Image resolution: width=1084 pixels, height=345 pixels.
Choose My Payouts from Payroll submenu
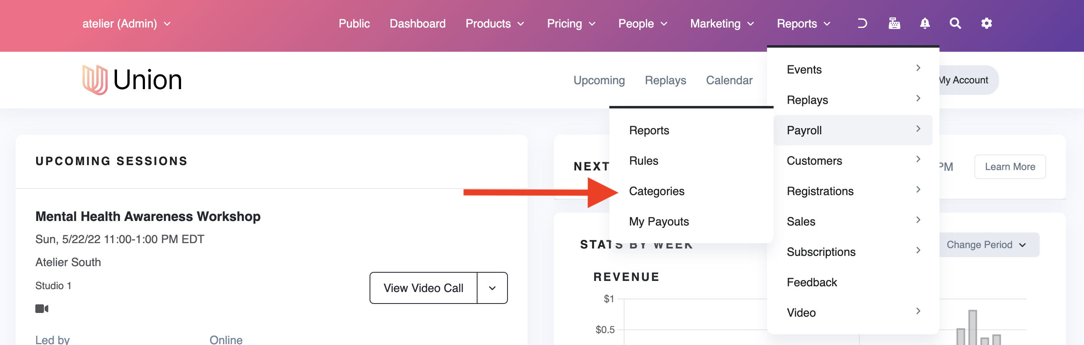pyautogui.click(x=659, y=222)
